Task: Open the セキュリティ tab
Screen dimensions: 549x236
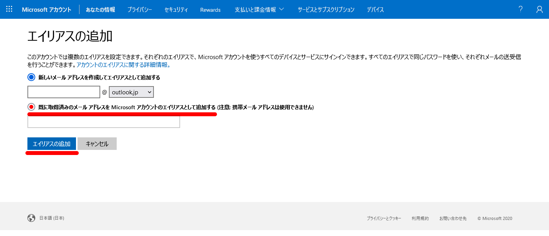Action: coord(176,9)
